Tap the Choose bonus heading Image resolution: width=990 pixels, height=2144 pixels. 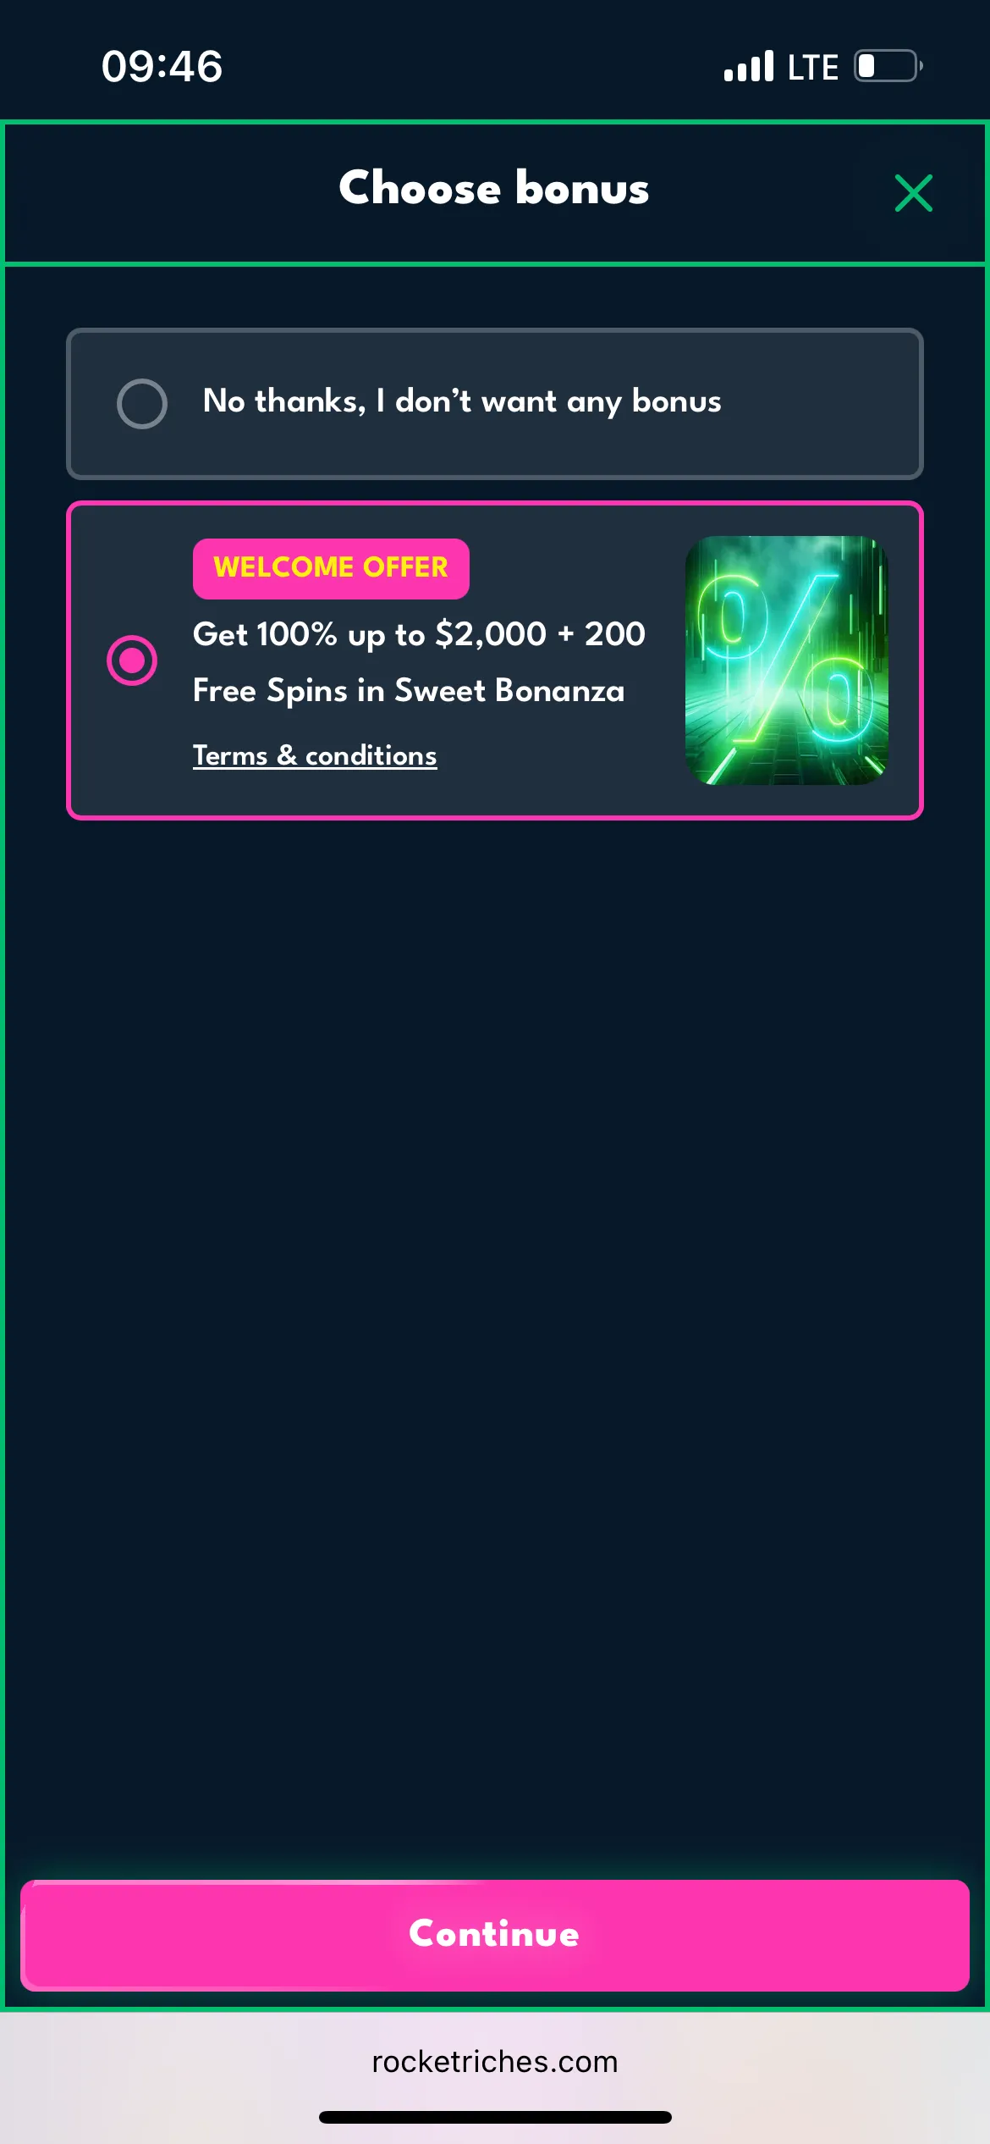point(494,188)
